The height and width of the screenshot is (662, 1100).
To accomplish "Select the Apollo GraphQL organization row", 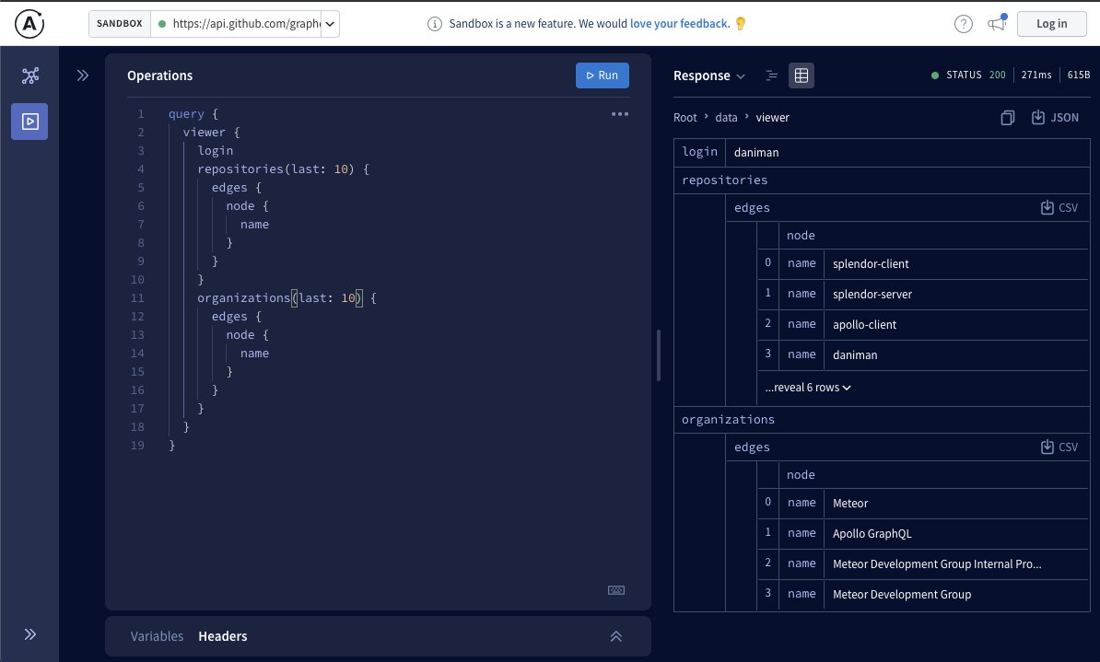I will click(923, 533).
